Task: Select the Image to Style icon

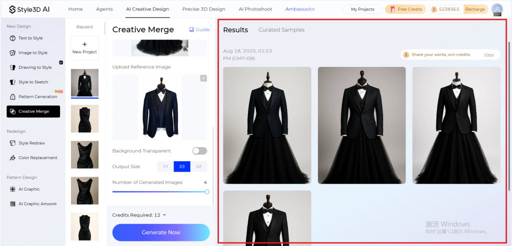Action: 12,53
